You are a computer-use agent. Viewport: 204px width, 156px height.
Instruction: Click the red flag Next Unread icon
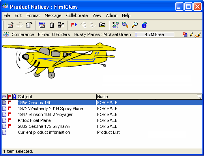coord(74,25)
